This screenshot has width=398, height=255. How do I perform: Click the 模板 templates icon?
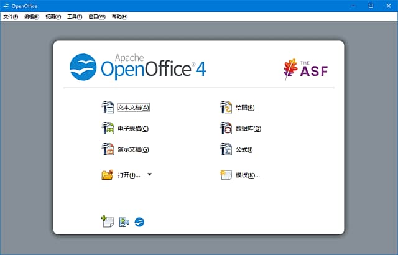226,175
